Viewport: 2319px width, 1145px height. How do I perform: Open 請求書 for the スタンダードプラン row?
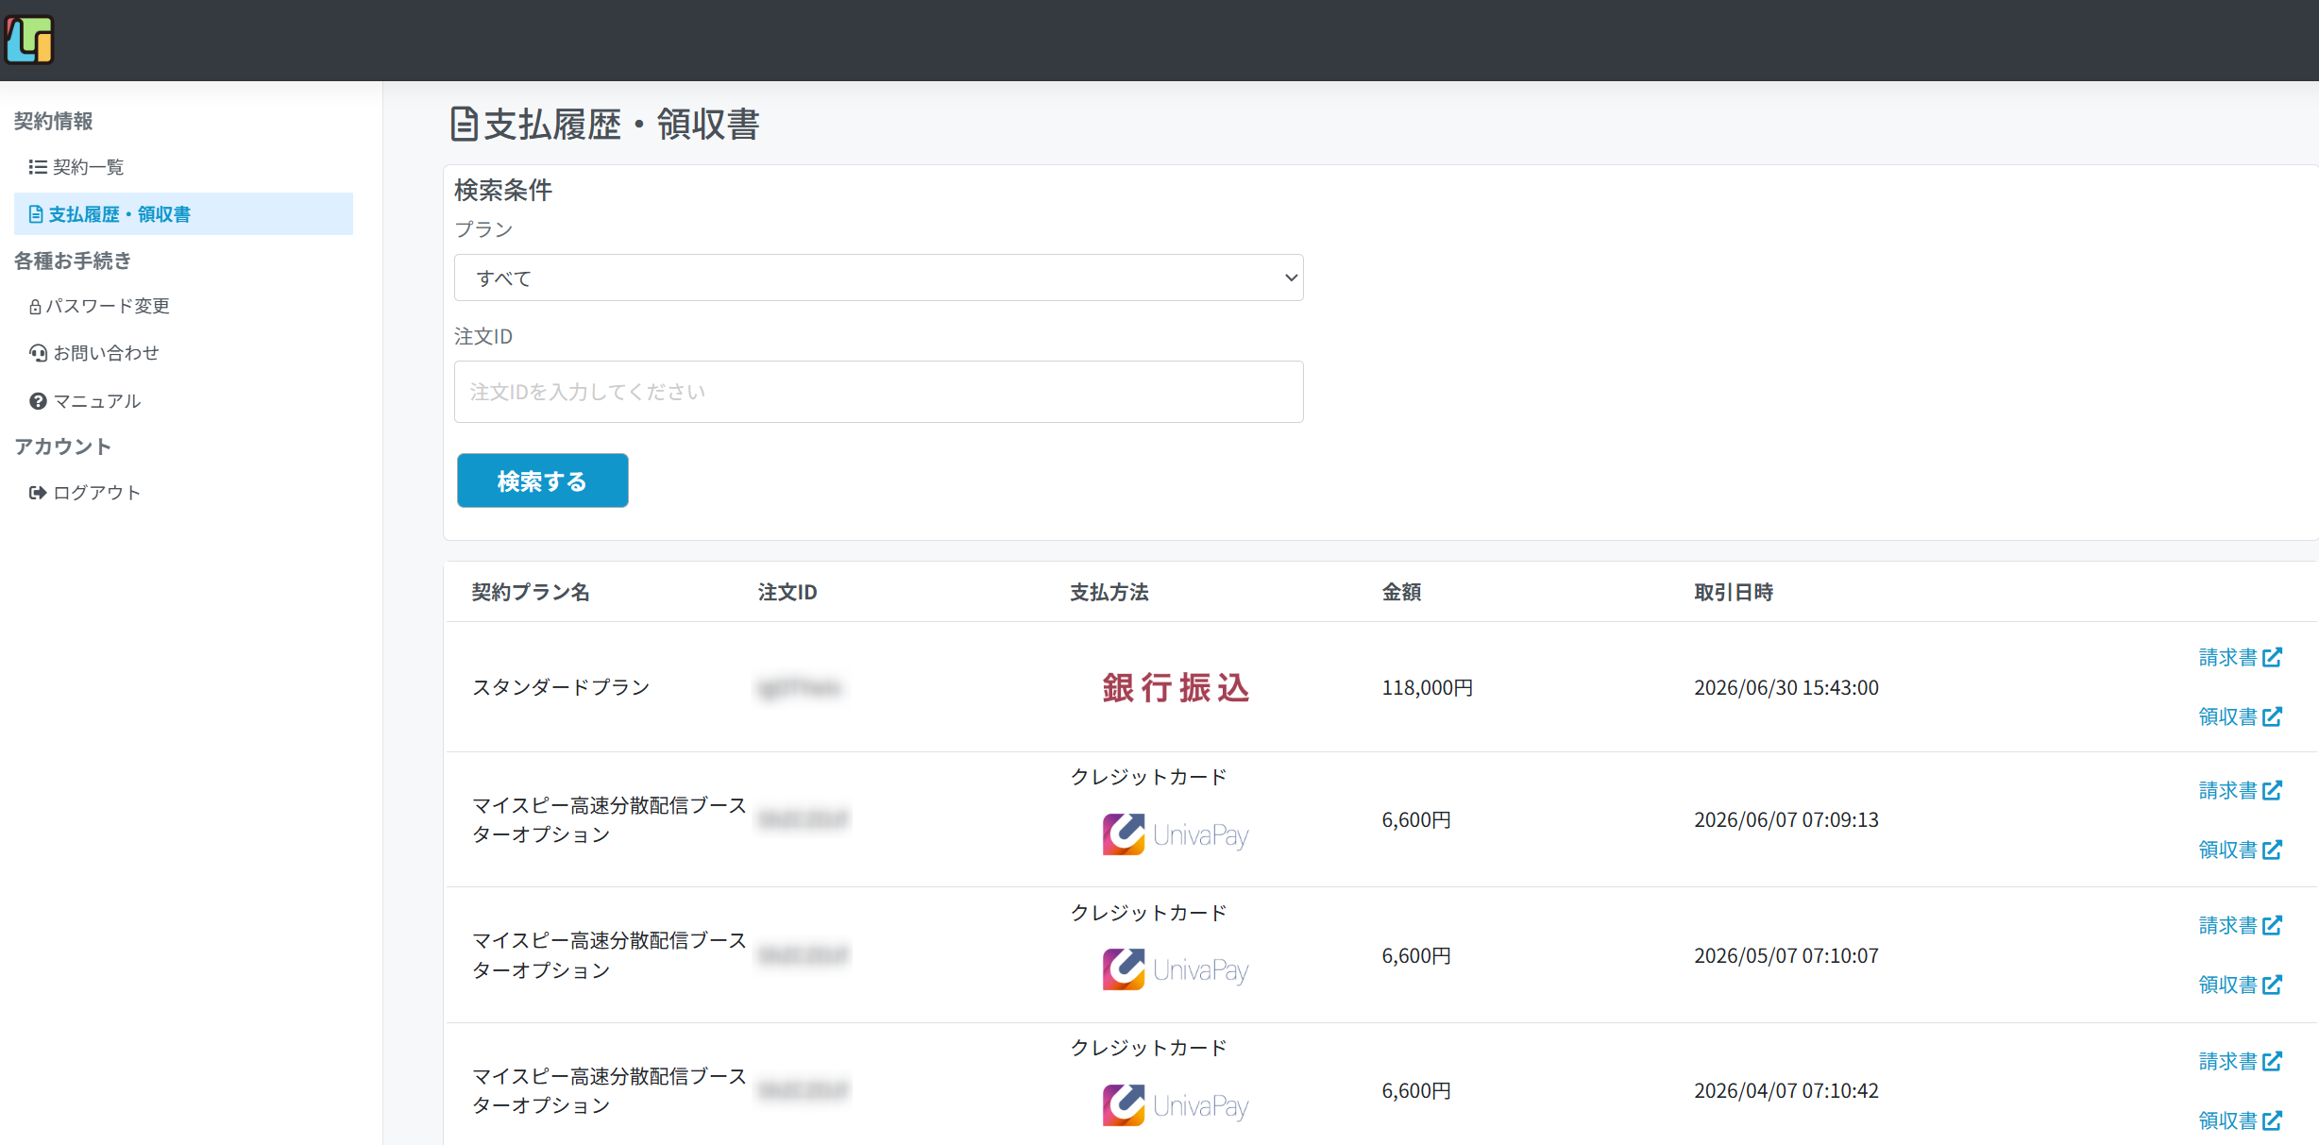(2240, 657)
